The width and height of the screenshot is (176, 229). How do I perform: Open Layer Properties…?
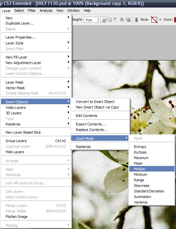(36, 37)
